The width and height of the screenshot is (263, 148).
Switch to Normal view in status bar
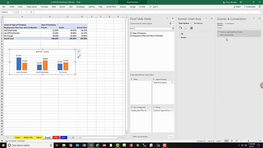(x=226, y=141)
